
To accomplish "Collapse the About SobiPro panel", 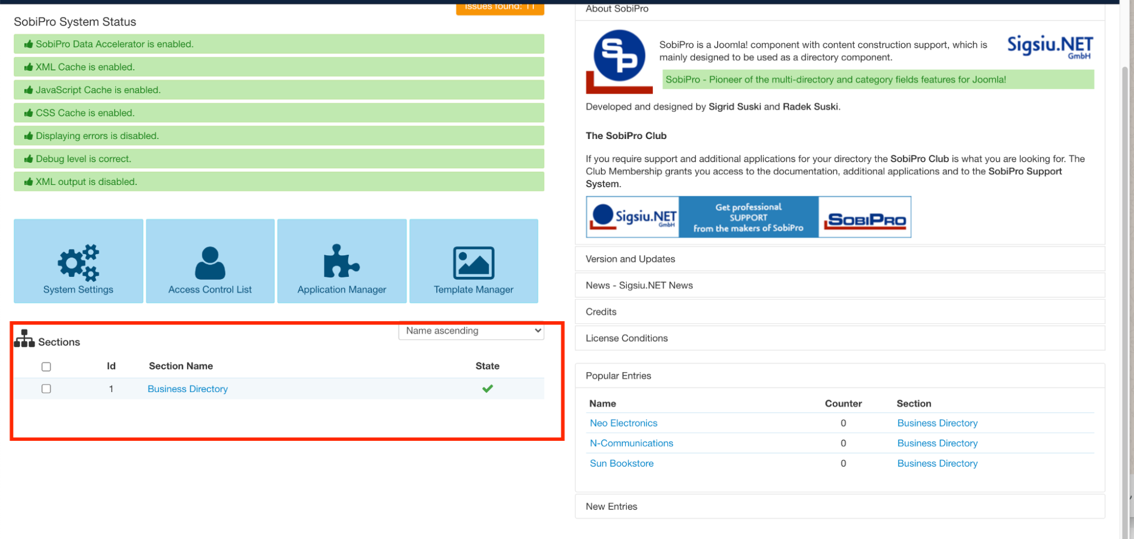I will (840, 10).
